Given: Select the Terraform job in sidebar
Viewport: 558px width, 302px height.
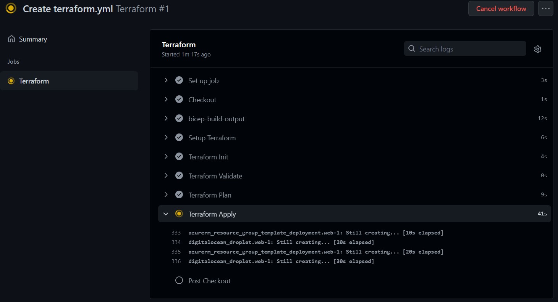Looking at the screenshot, I should pyautogui.click(x=69, y=81).
